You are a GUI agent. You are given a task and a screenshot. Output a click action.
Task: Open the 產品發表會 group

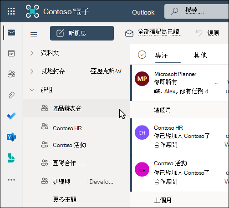76,108
